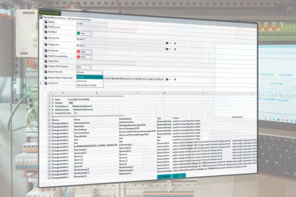Click the 'DisplayName' header cell
The width and height of the screenshot is (296, 197).
coord(125,119)
